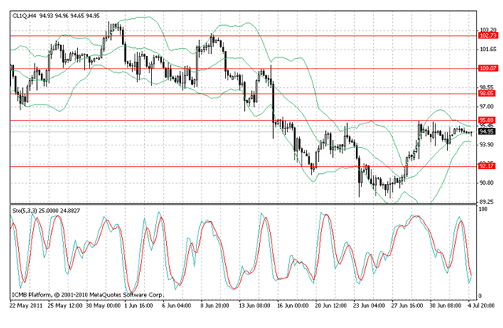503x328 pixels.
Task: Select the 102.73 red resistance price label
Action: pyautogui.click(x=488, y=35)
